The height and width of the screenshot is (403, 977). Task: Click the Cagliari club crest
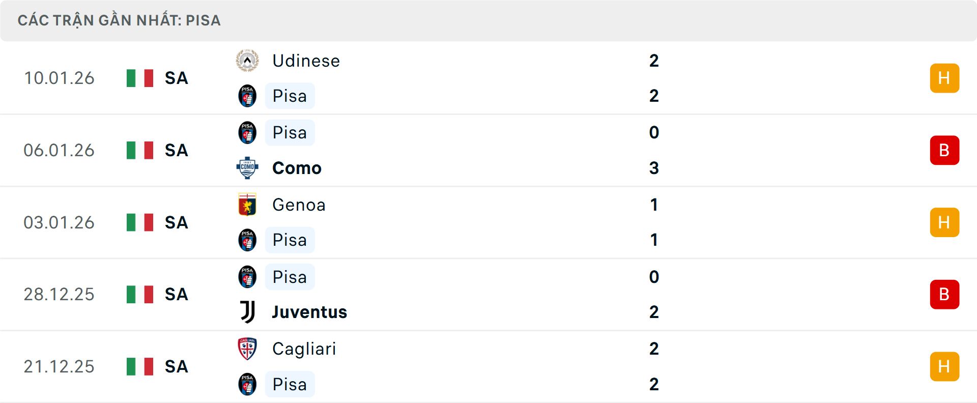coord(247,349)
